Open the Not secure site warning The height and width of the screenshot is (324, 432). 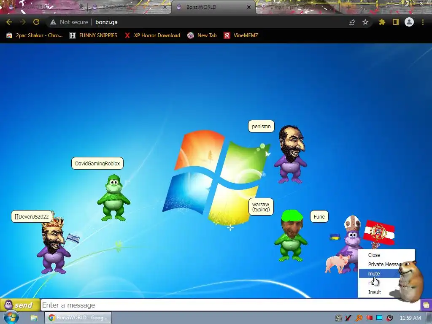click(x=69, y=22)
